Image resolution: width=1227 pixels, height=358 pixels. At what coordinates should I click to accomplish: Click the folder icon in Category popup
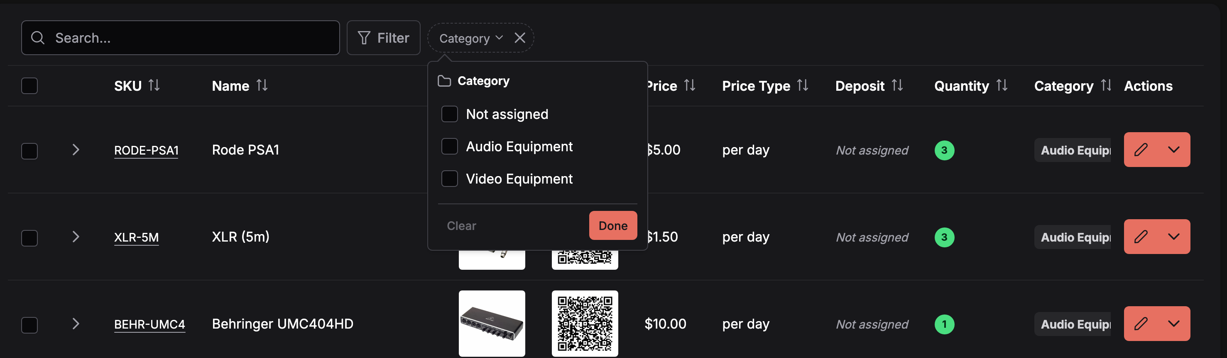tap(444, 81)
